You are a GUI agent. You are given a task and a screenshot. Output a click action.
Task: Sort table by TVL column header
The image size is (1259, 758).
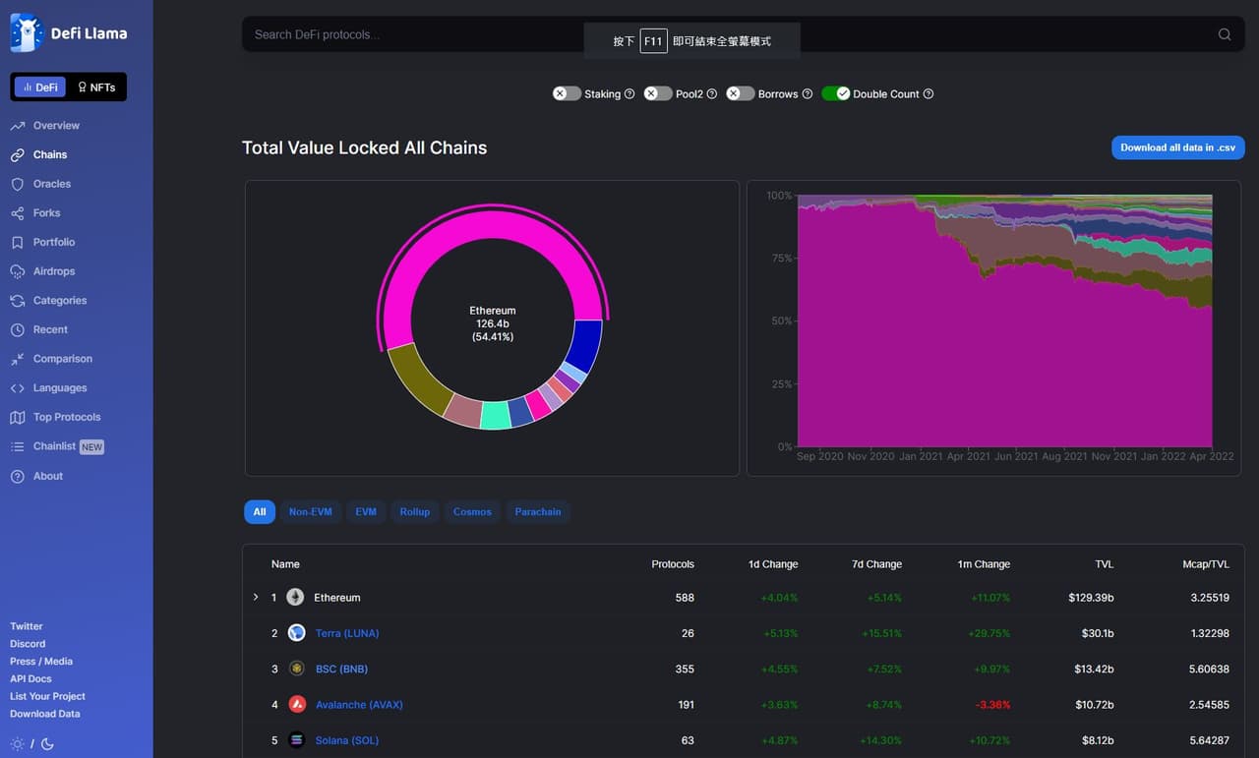click(x=1104, y=564)
